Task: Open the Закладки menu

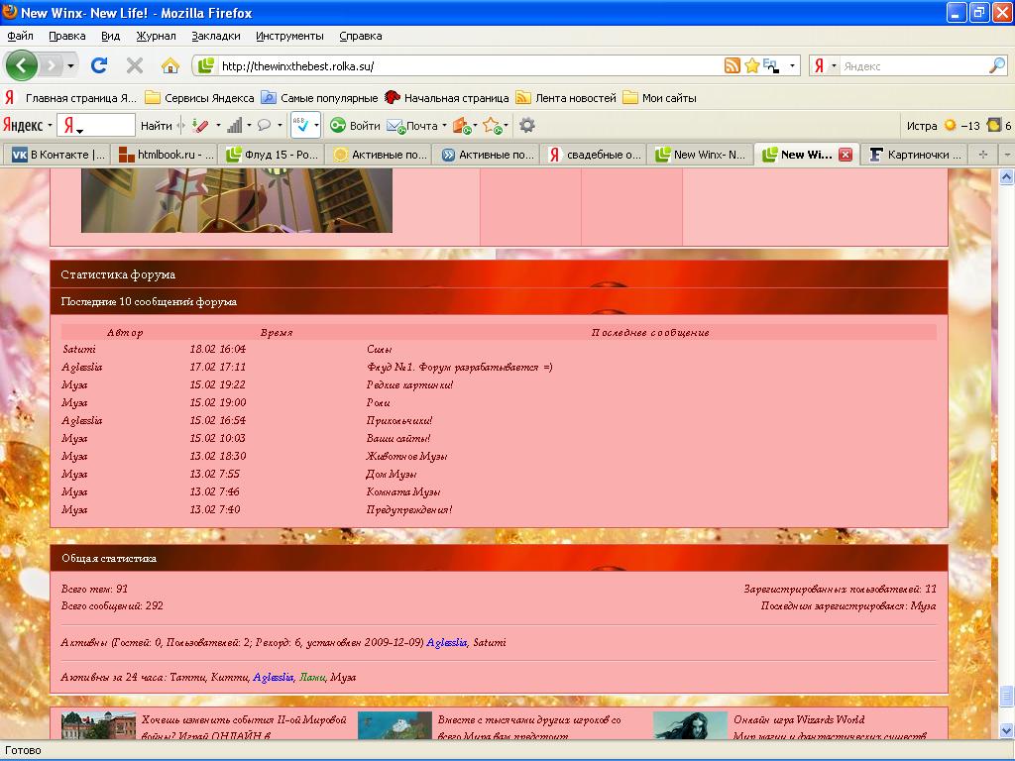Action: tap(216, 36)
